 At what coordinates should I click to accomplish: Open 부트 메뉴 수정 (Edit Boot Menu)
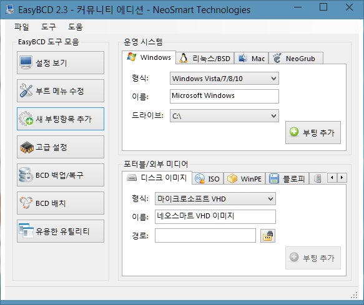(x=61, y=90)
